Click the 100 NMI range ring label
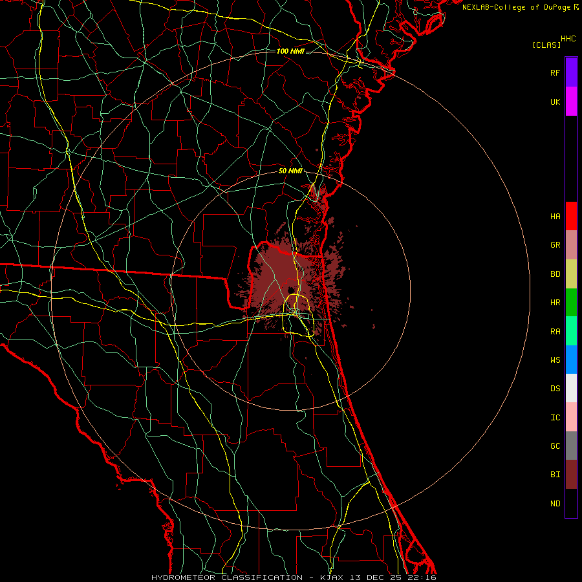This screenshot has height=582, width=582. [290, 51]
